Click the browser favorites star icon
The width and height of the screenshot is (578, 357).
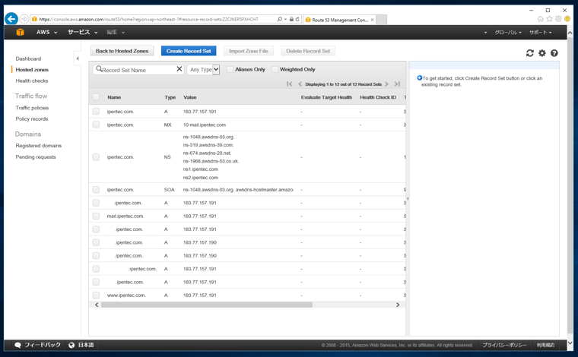pyautogui.click(x=549, y=19)
